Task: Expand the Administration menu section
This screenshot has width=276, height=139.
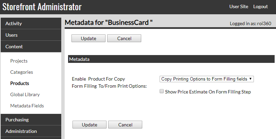Action: [x=31, y=131]
